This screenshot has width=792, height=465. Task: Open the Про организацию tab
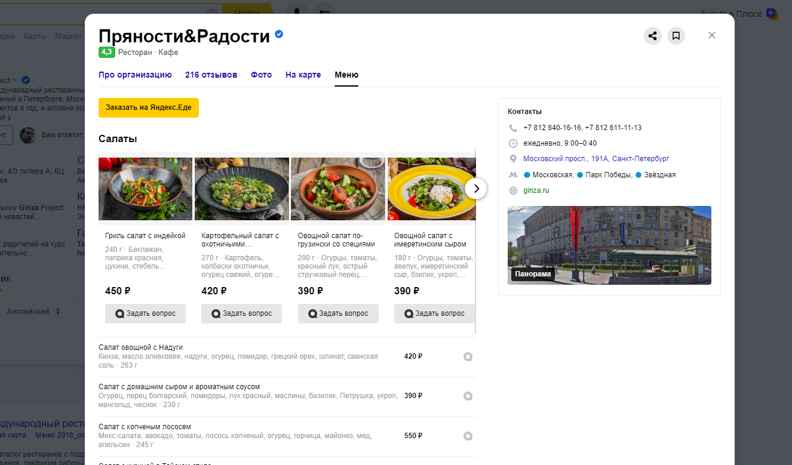point(135,75)
